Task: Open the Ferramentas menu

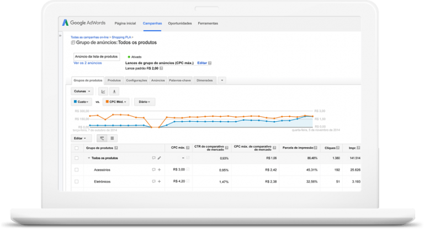Action: (208, 24)
